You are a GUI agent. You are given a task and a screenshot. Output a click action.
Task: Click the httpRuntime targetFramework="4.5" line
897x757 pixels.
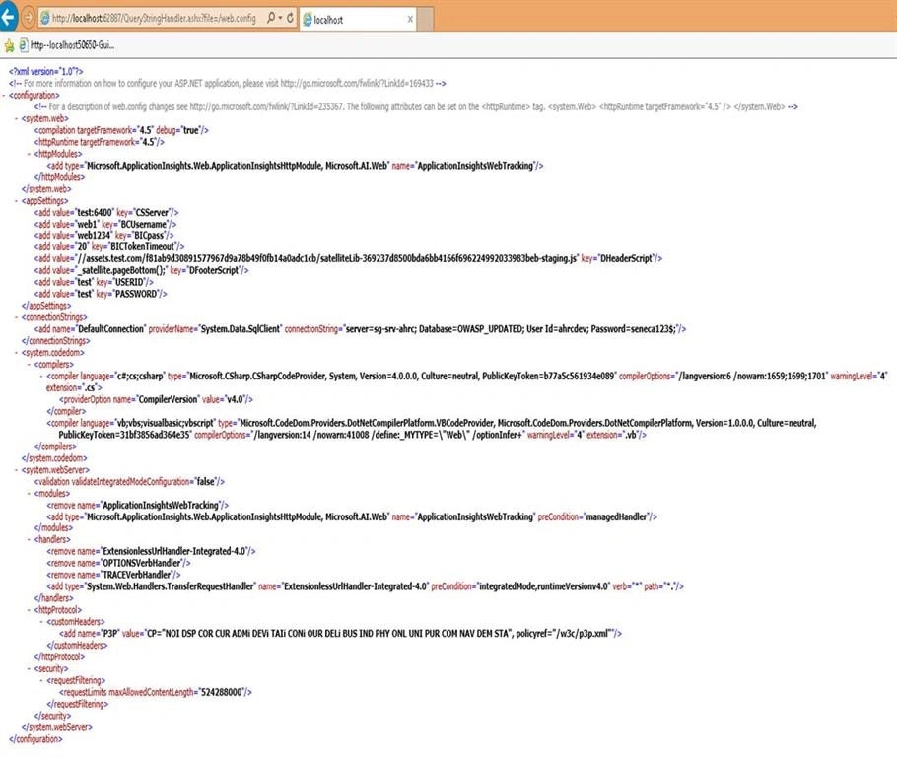[x=100, y=142]
